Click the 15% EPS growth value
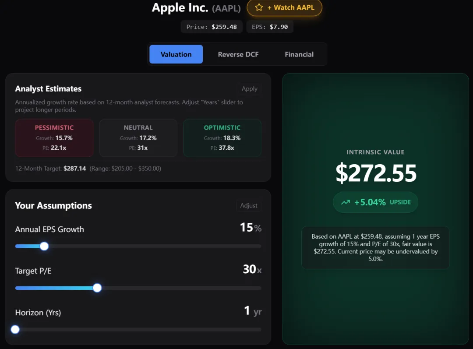Viewport: 473px width, 349px height. tap(251, 227)
